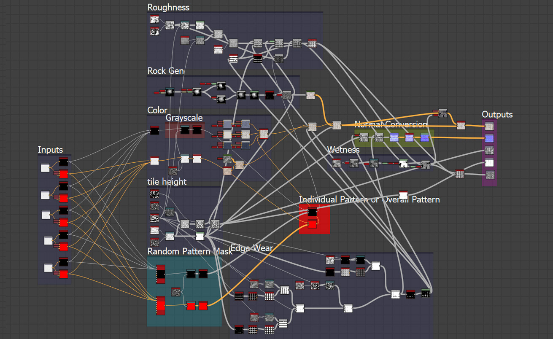The image size is (553, 339).
Task: Select the black switch node in red frame
Action: [312, 212]
